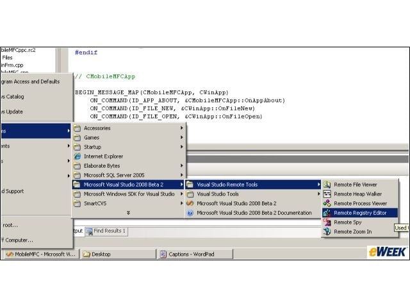The width and height of the screenshot is (410, 307).
Task: Expand Visual Studio Tools submenu arrow
Action: coord(318,194)
